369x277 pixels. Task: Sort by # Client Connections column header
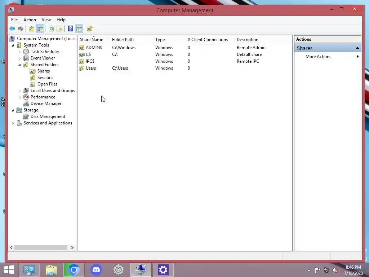click(210, 40)
